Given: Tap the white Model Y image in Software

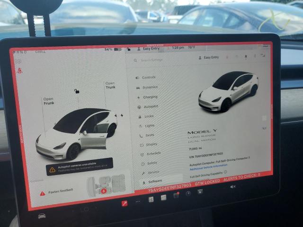Looking at the screenshot, I should coord(228,91).
